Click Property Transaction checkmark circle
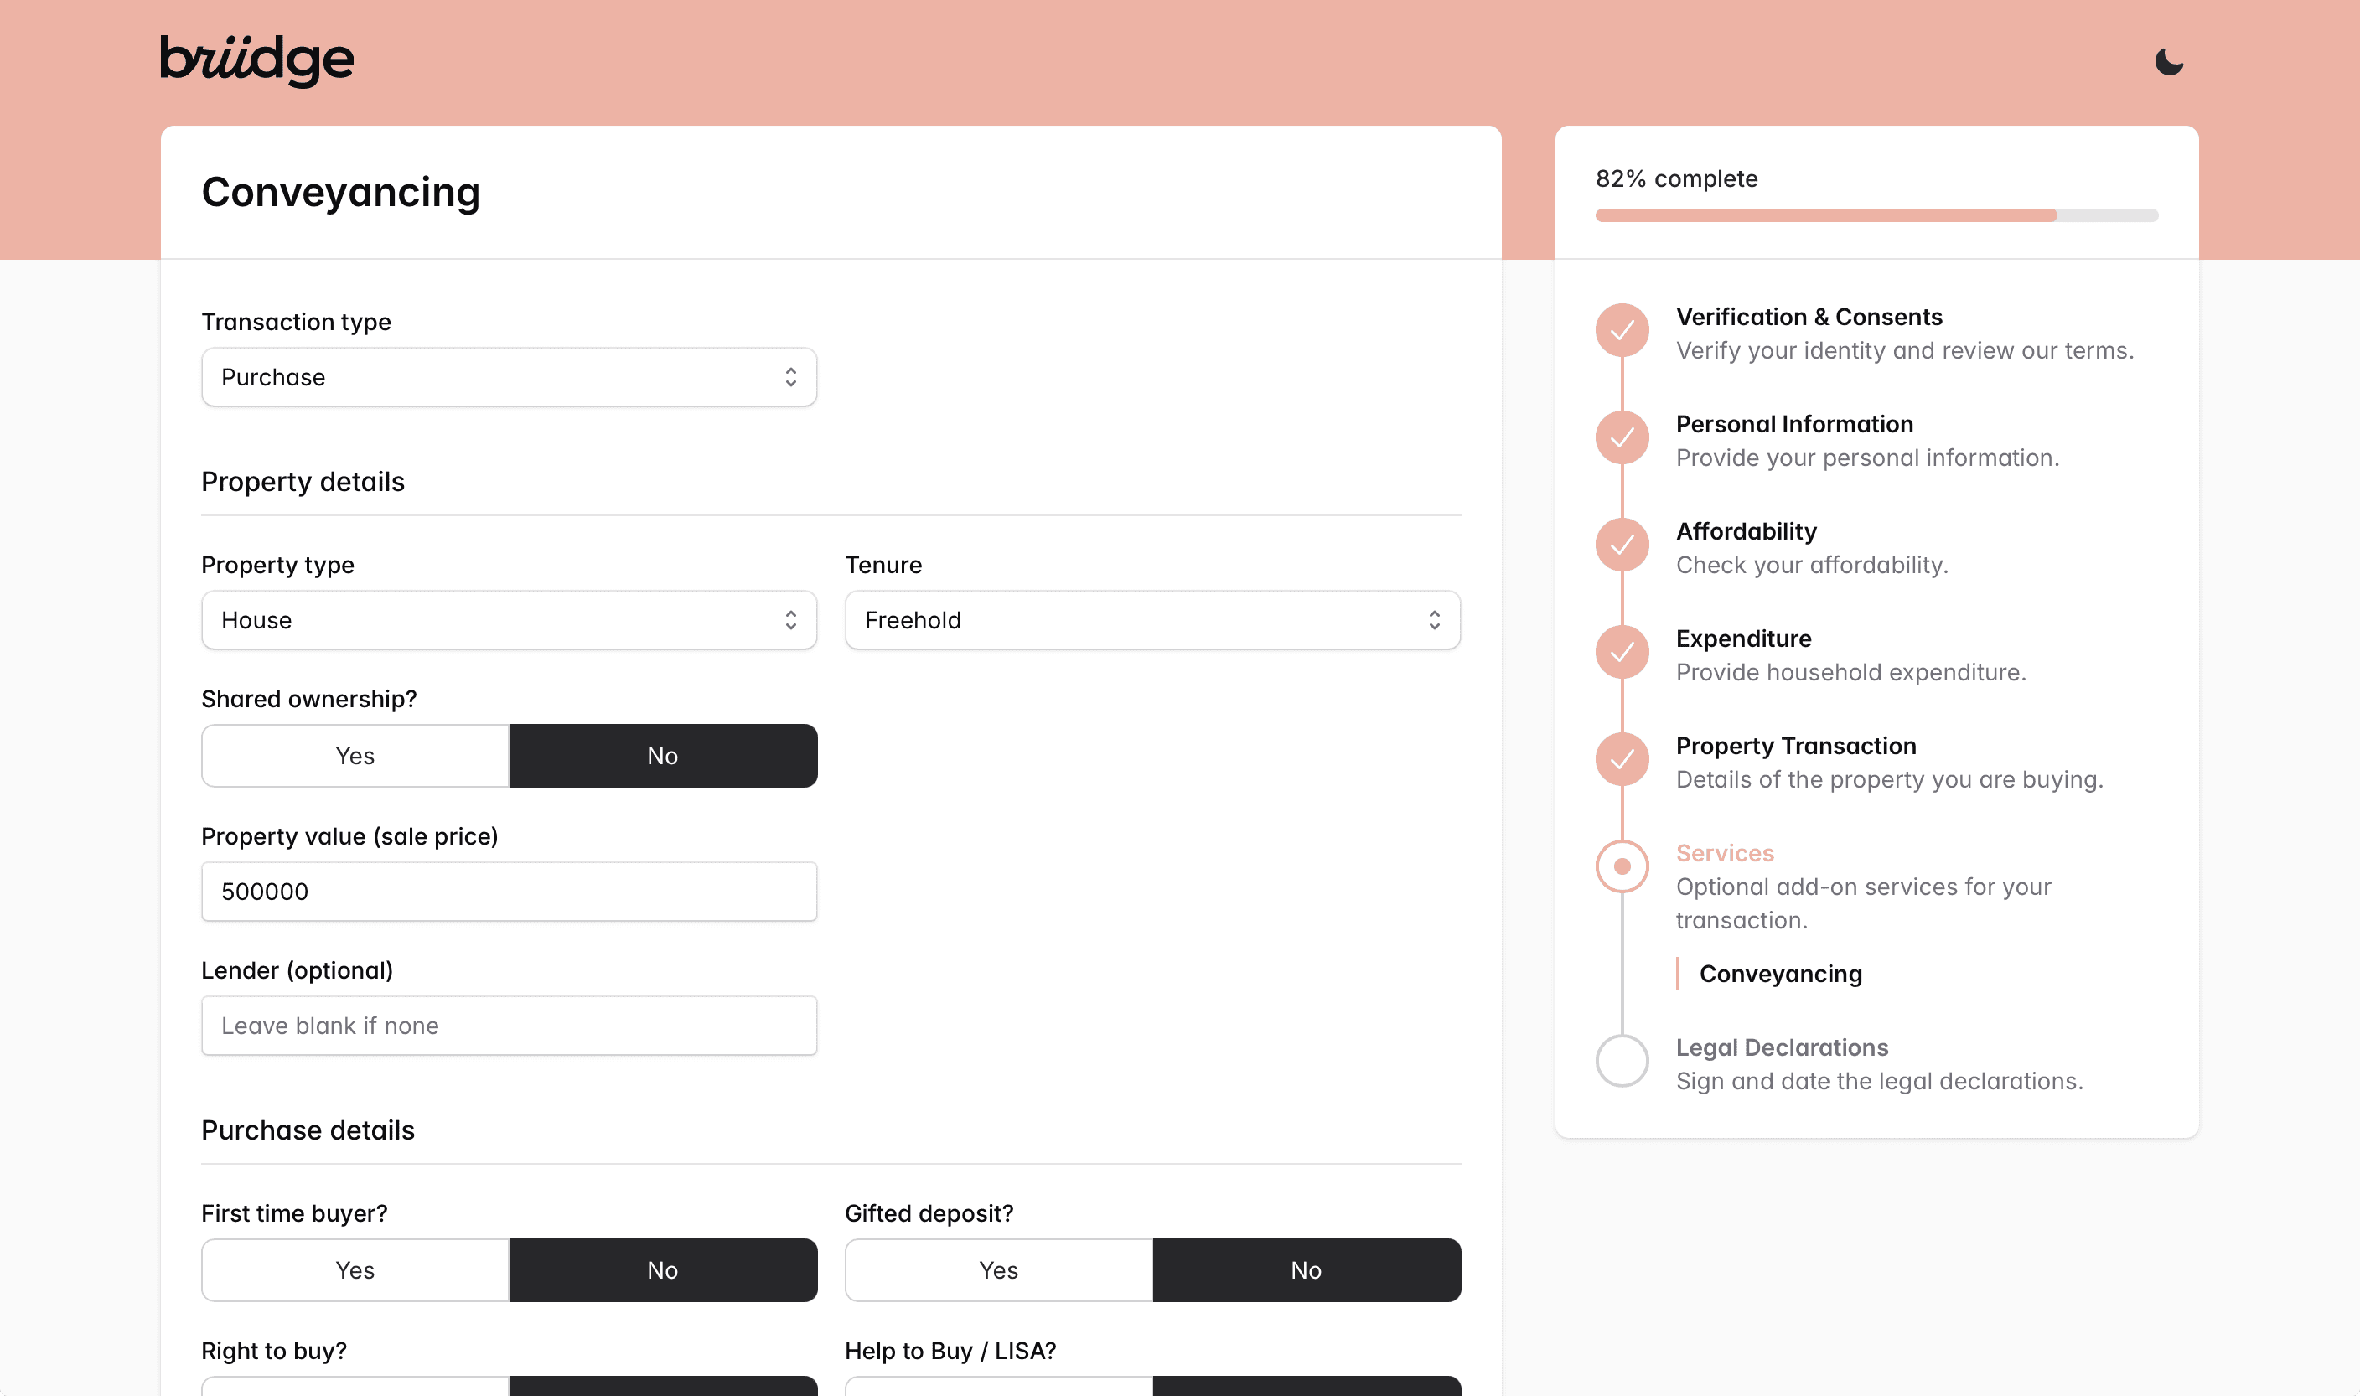2360x1396 pixels. (x=1622, y=759)
